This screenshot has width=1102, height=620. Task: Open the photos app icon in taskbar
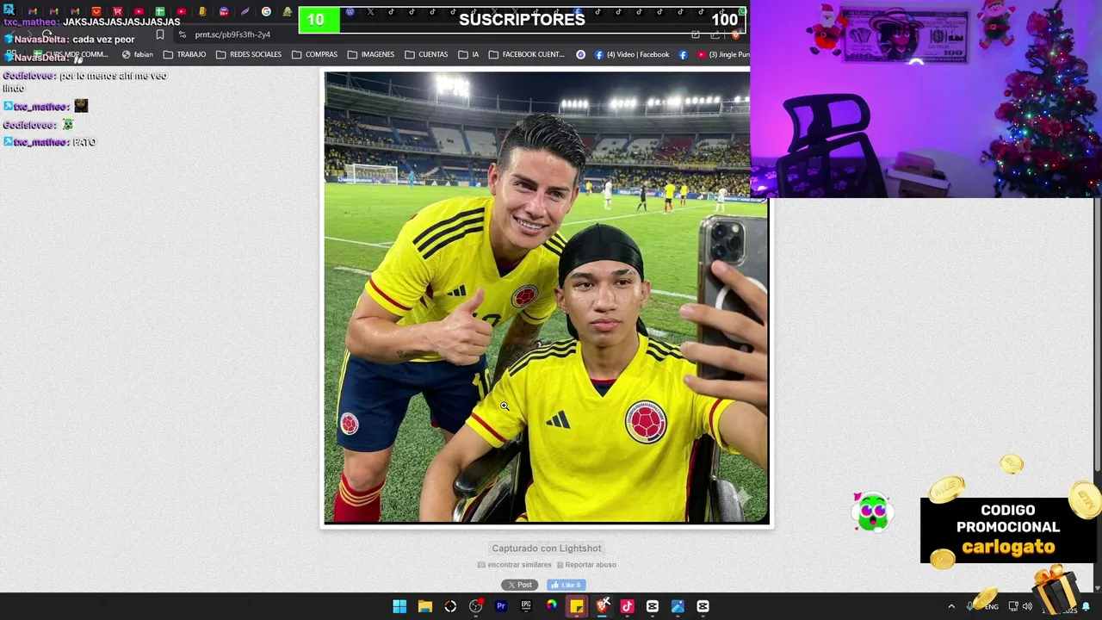(678, 606)
